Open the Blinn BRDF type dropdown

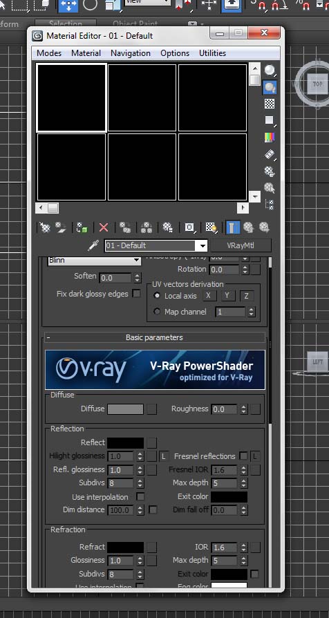[94, 261]
